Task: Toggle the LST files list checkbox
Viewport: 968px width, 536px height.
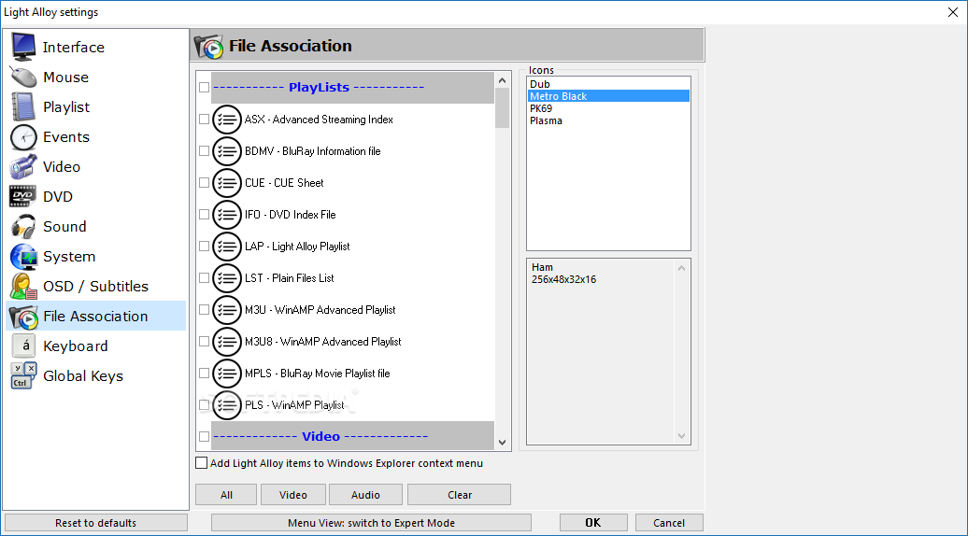Action: 204,278
